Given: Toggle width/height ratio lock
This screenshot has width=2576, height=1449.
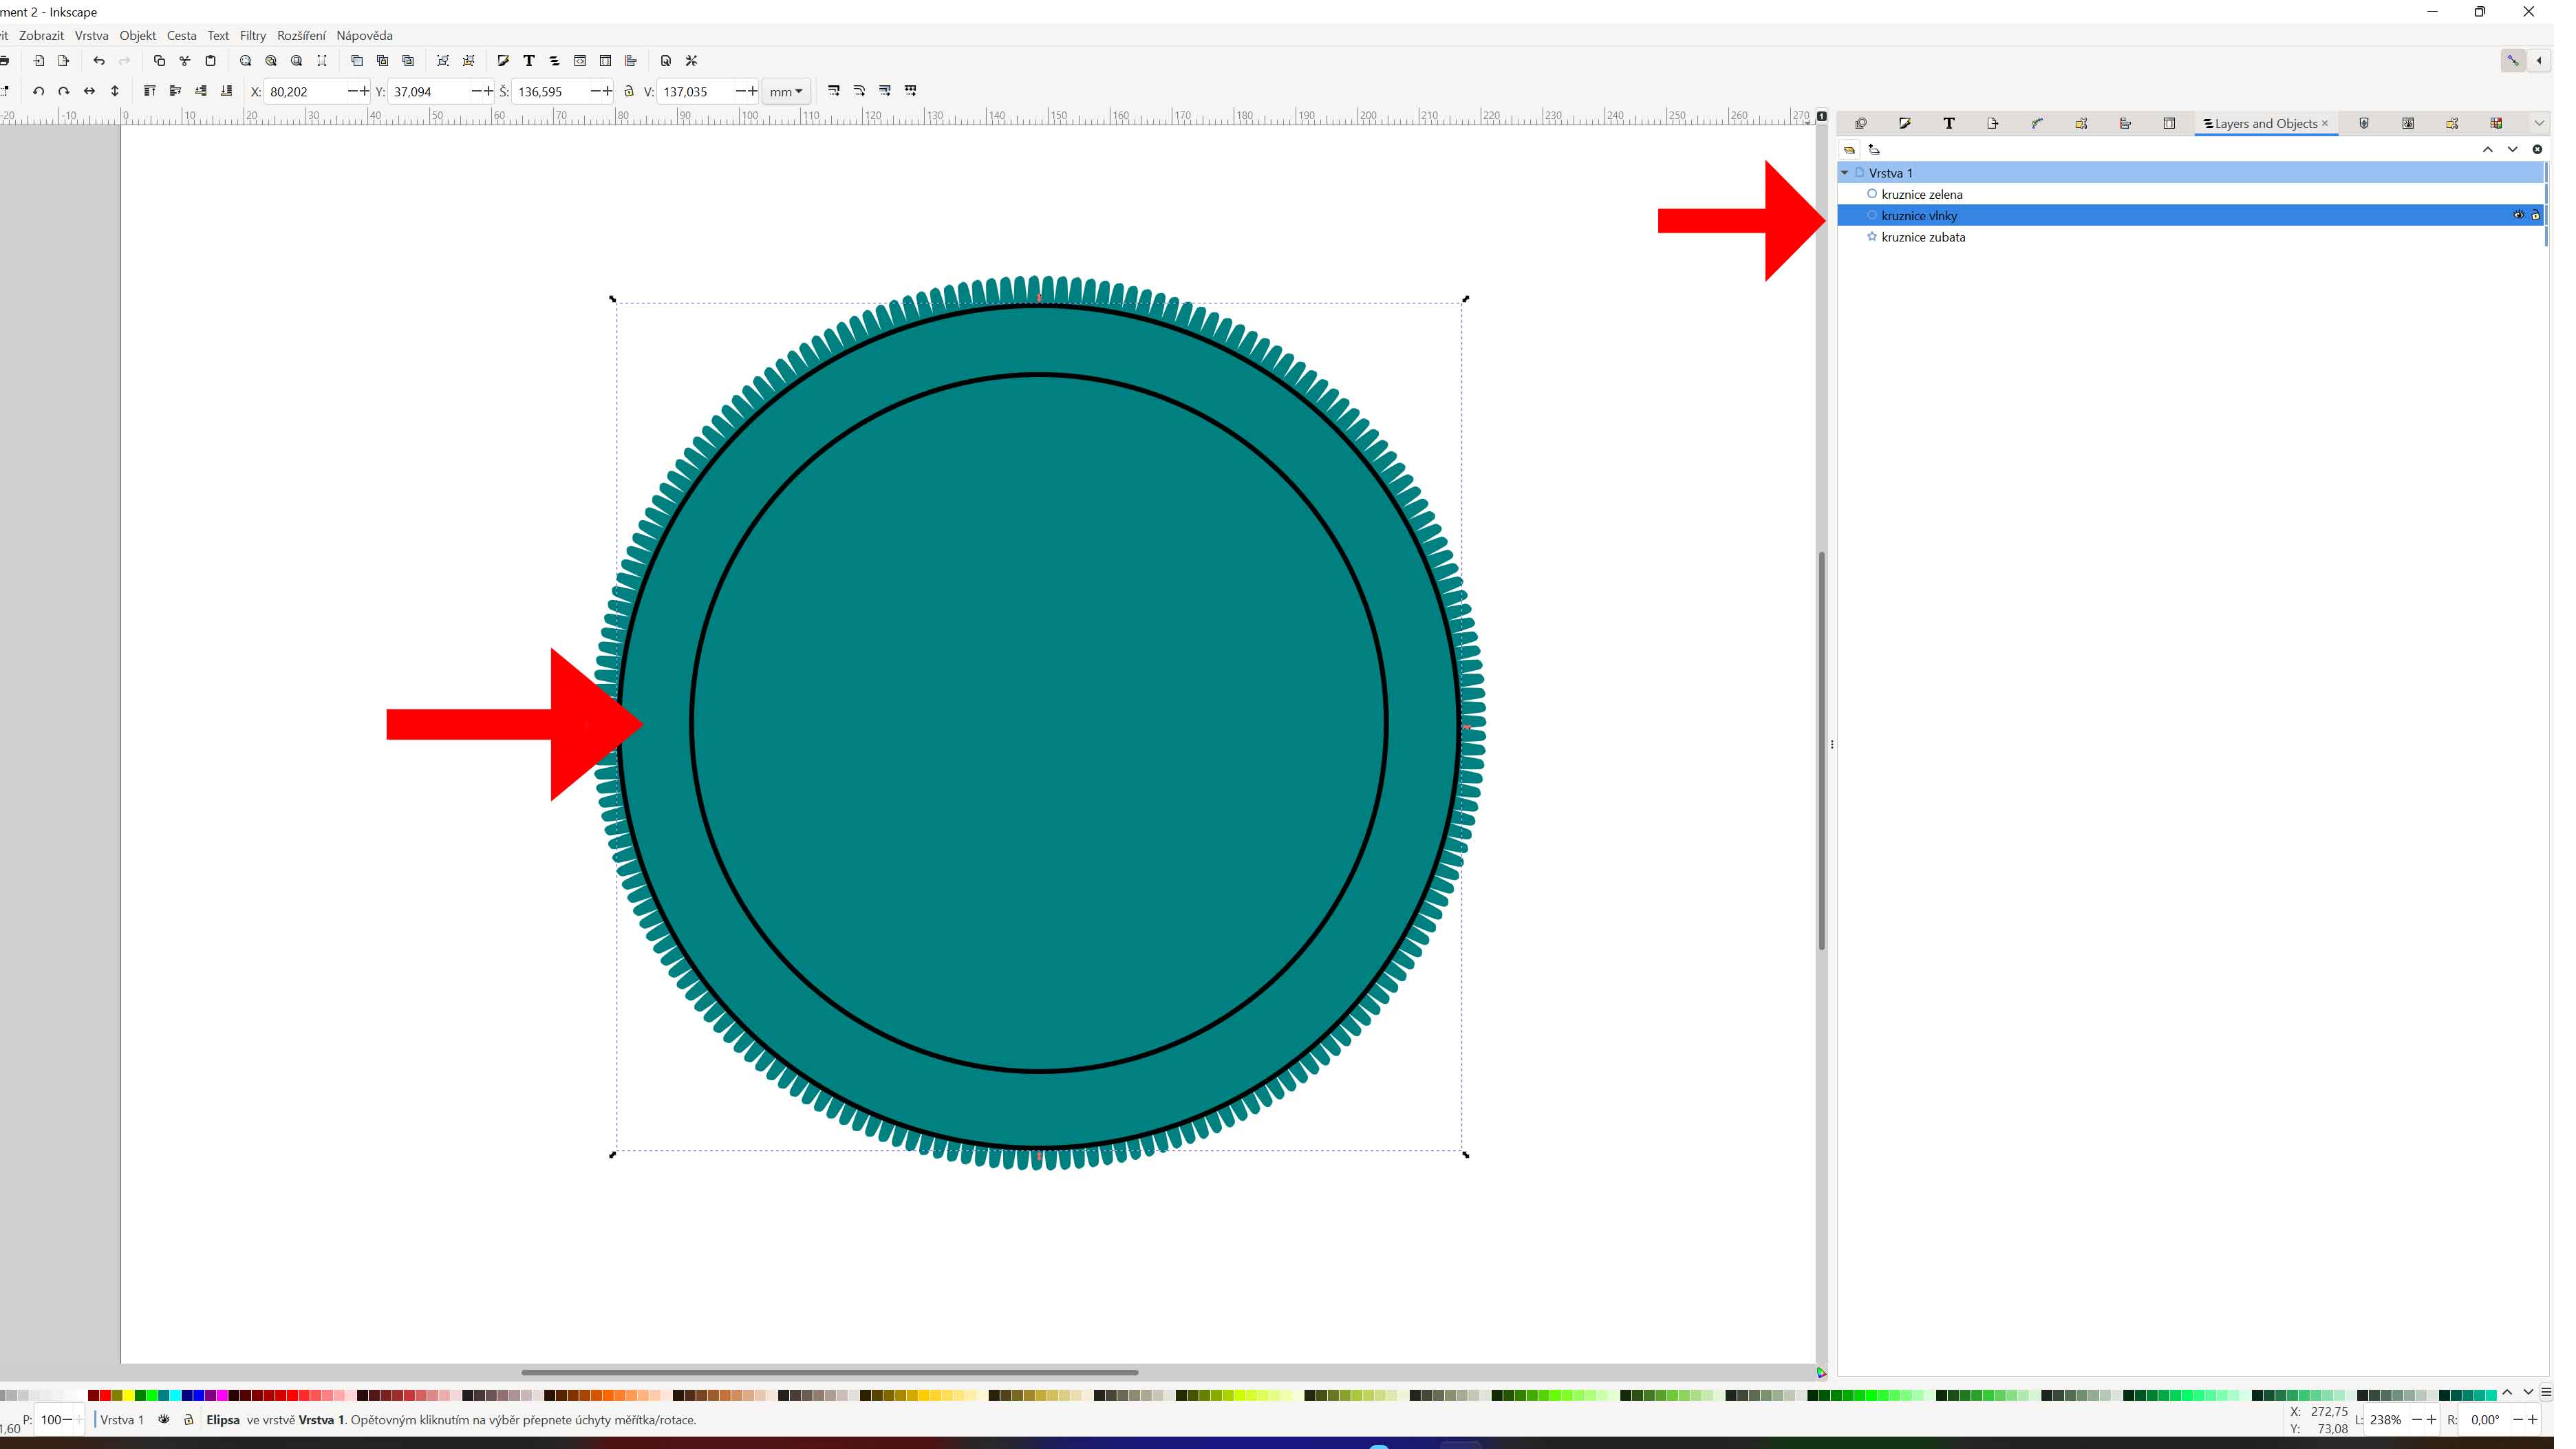Looking at the screenshot, I should (x=629, y=91).
